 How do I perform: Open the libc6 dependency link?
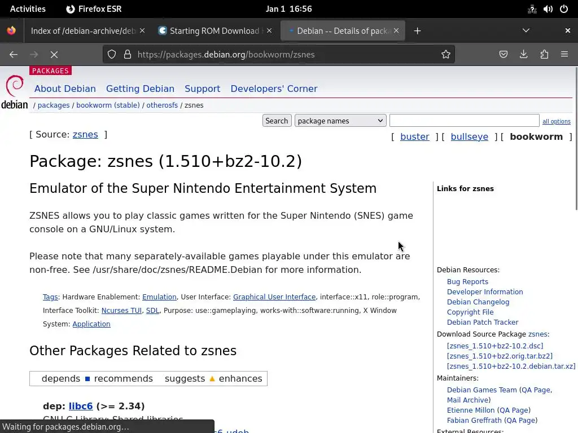pyautogui.click(x=81, y=406)
